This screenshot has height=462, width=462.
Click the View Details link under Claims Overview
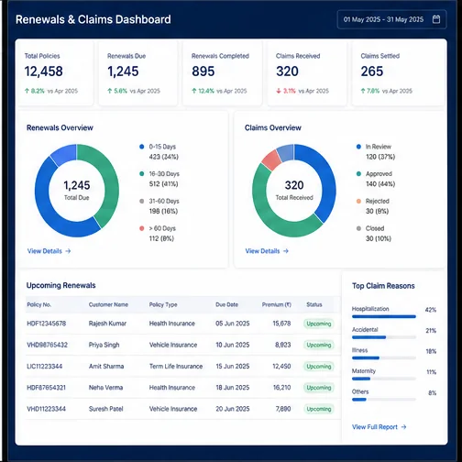[262, 251]
